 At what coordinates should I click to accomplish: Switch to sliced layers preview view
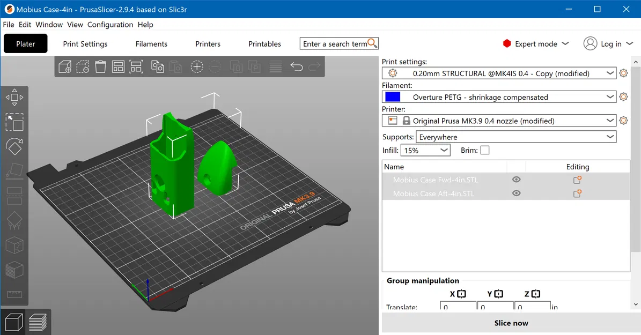pyautogui.click(x=38, y=322)
